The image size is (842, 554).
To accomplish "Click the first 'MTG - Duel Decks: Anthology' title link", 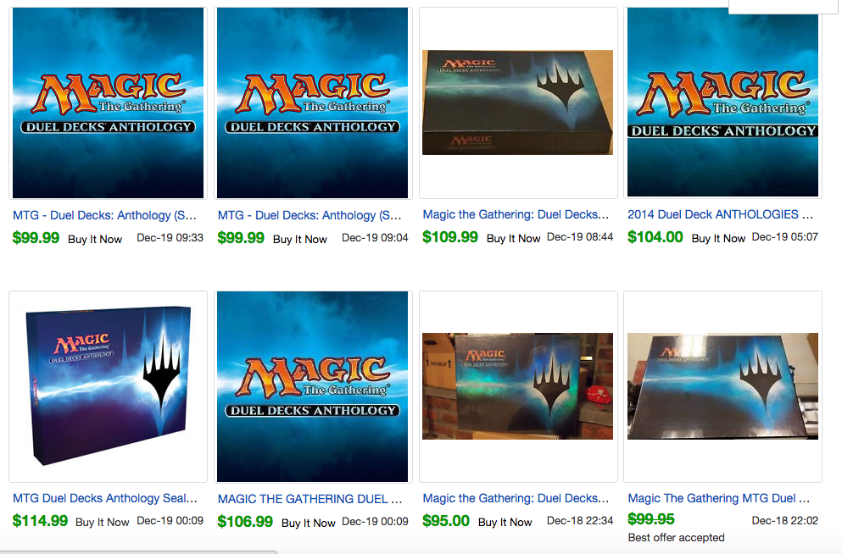I will pyautogui.click(x=104, y=216).
